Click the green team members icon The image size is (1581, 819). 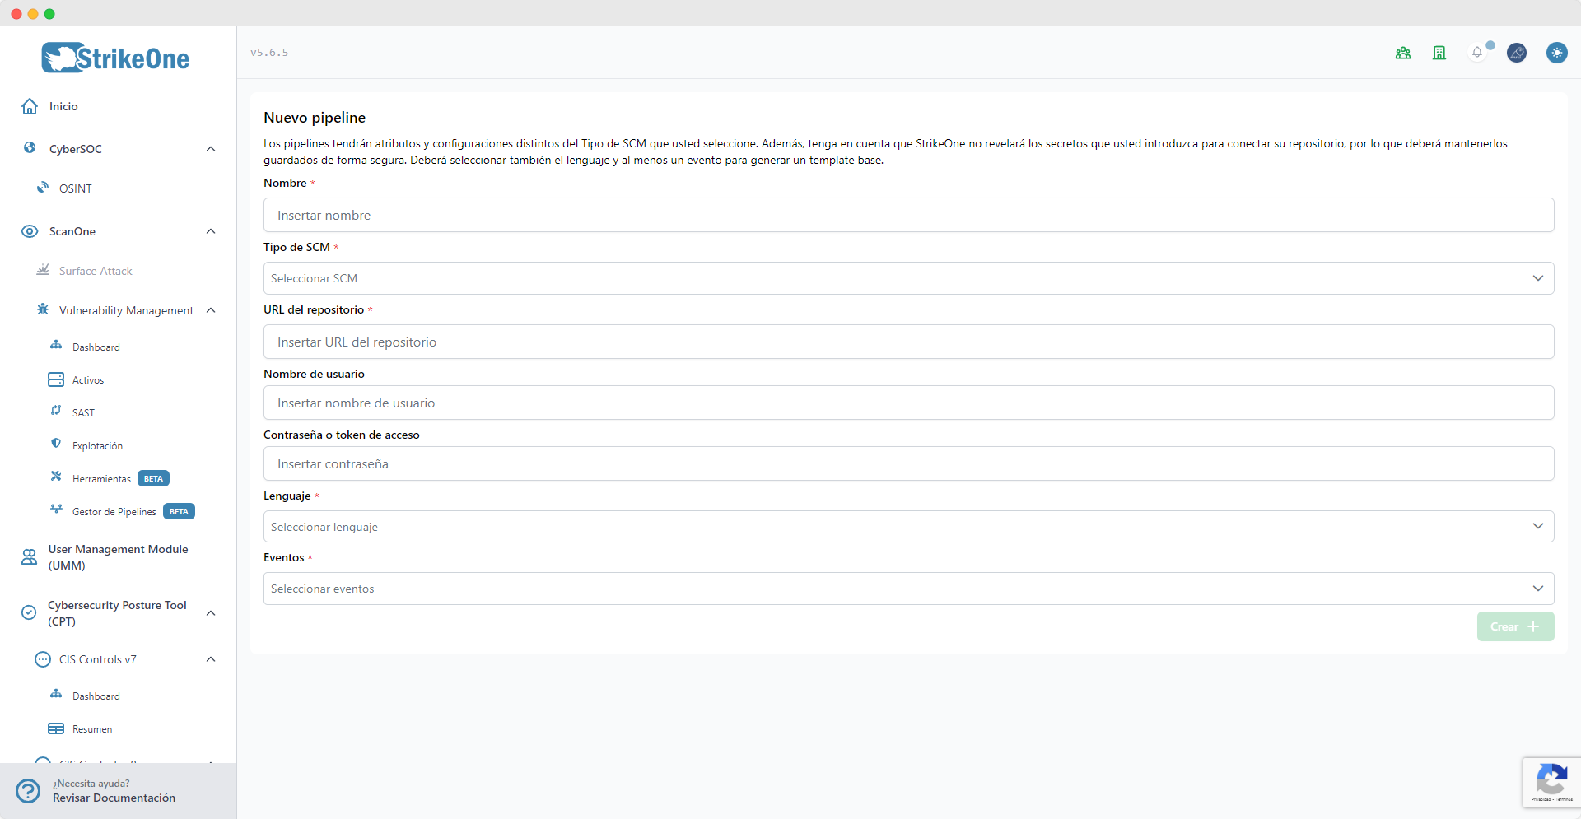click(1403, 52)
